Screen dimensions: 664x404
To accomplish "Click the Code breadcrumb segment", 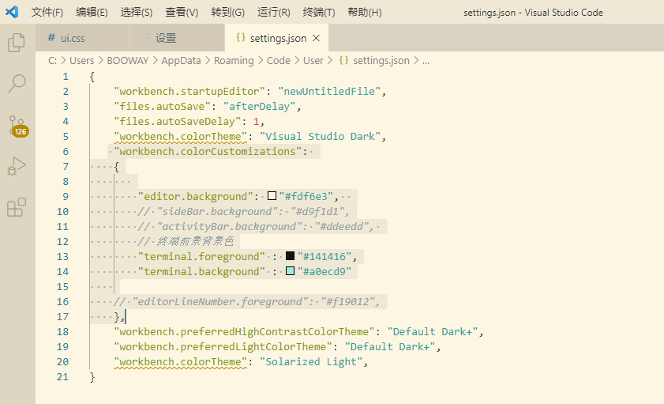I will 278,61.
